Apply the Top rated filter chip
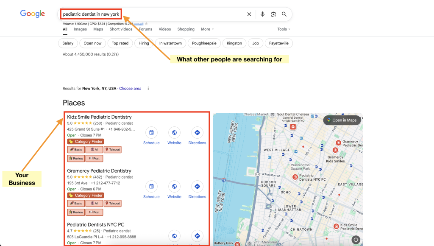This screenshot has width=434, height=246. [120, 43]
